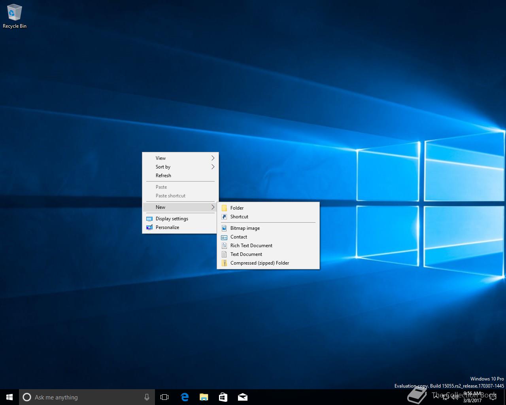Open the Action Center notifications icon

493,397
